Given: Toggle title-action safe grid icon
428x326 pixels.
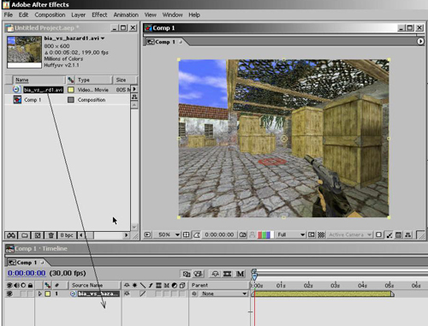Looking at the screenshot, I should [186, 234].
